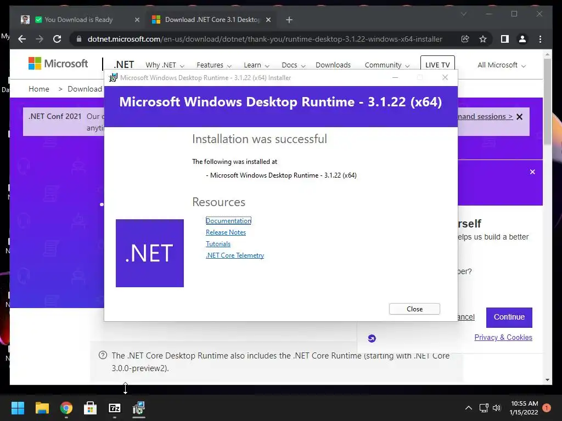The height and width of the screenshot is (421, 562).
Task: Click the .NET site title
Action: (x=123, y=65)
